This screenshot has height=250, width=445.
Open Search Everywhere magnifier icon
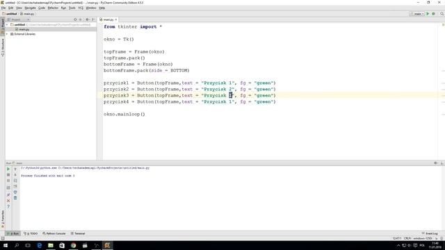442,14
